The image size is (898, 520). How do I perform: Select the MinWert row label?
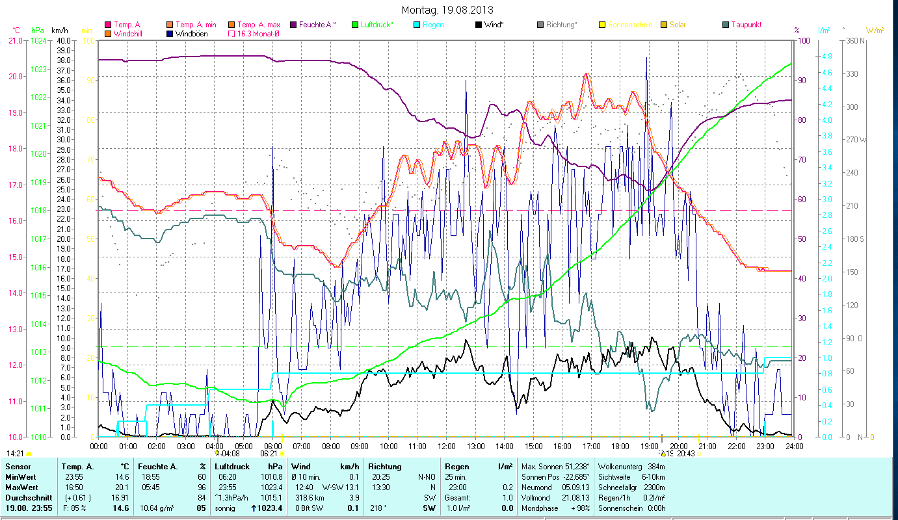point(21,477)
